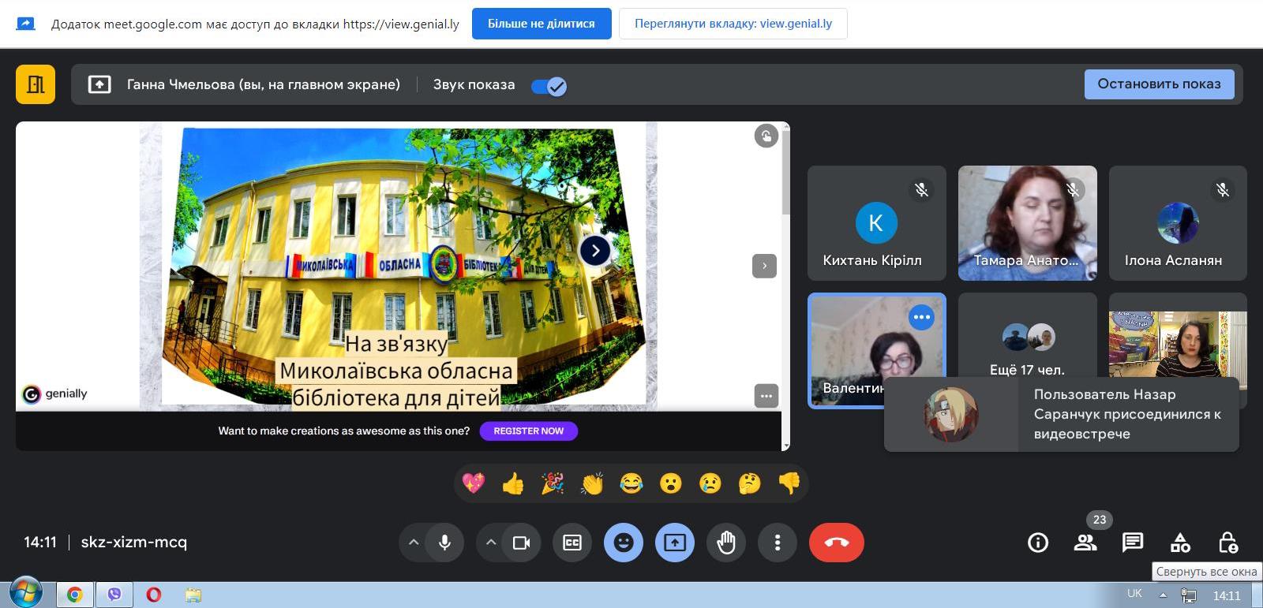Toggle the Звук показа switch
Screen dimensions: 1263x608
(549, 86)
